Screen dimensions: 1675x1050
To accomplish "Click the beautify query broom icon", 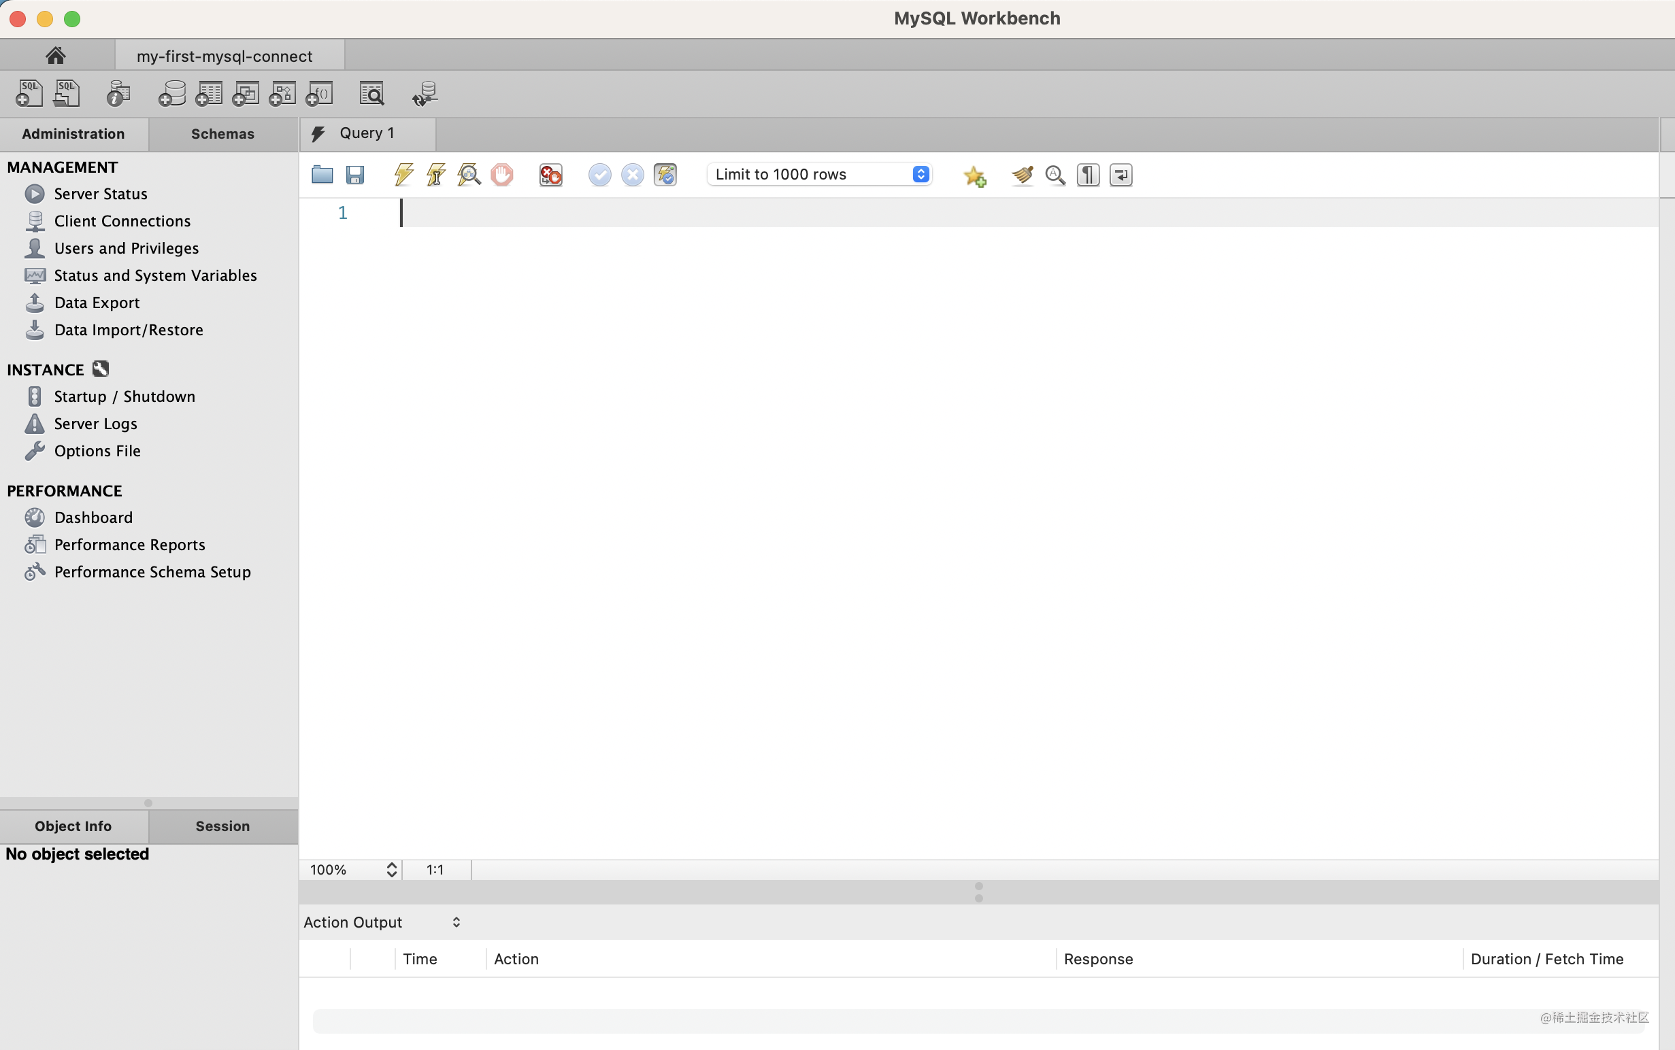I will point(1022,175).
